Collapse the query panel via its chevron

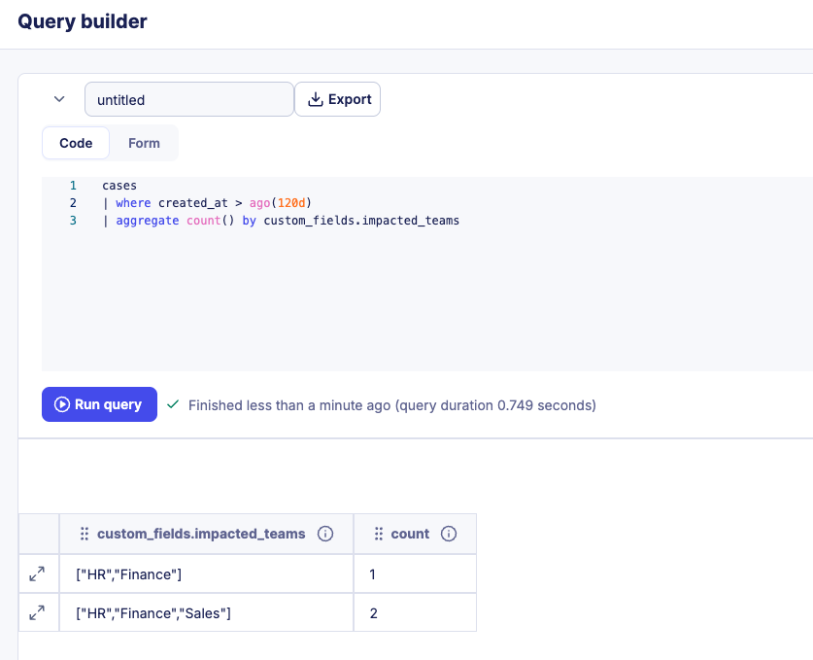(59, 98)
